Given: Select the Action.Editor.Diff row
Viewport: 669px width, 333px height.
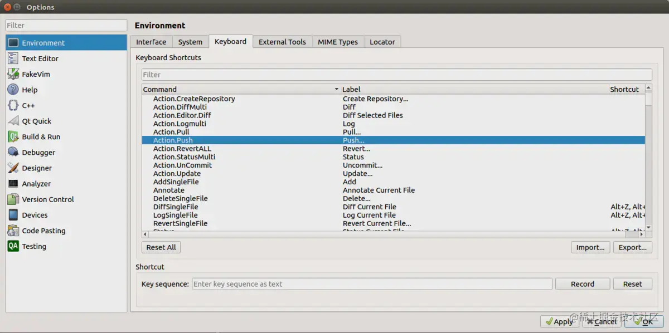Looking at the screenshot, I should [393, 115].
